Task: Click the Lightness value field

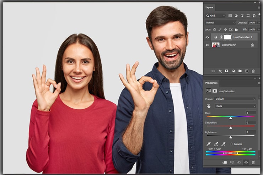Action: click(x=251, y=132)
